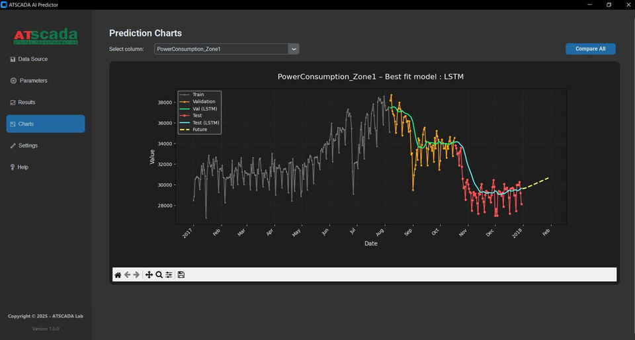Click the back arrow in chart toolbar
The width and height of the screenshot is (635, 340).
pyautogui.click(x=127, y=275)
